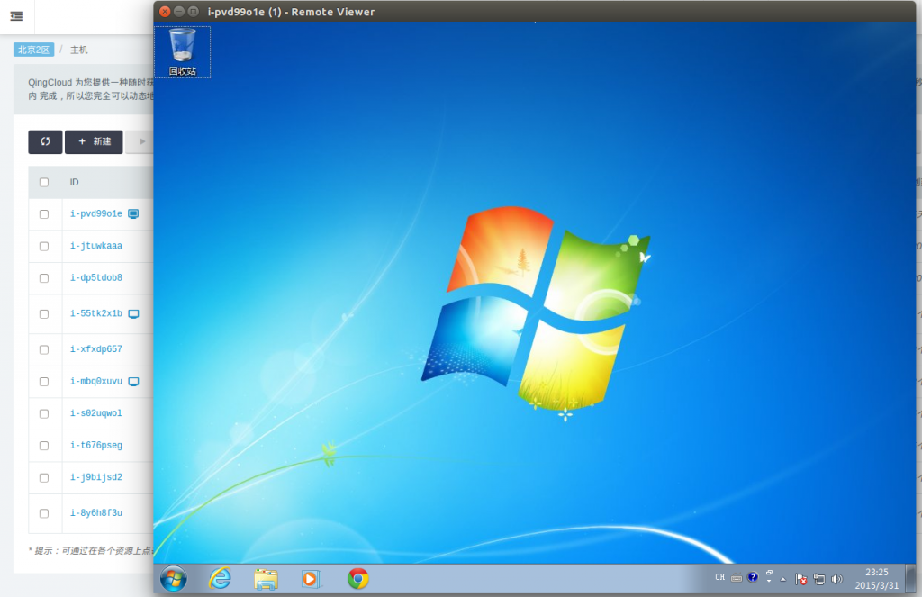922x597 pixels.
Task: Open the language bar options dropdown
Action: (x=769, y=582)
